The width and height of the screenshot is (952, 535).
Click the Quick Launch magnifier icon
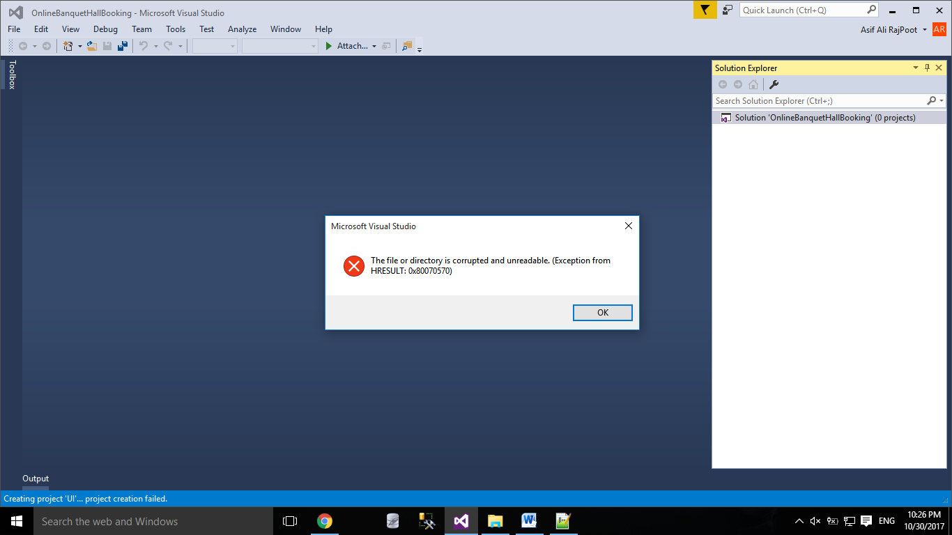[x=871, y=10]
